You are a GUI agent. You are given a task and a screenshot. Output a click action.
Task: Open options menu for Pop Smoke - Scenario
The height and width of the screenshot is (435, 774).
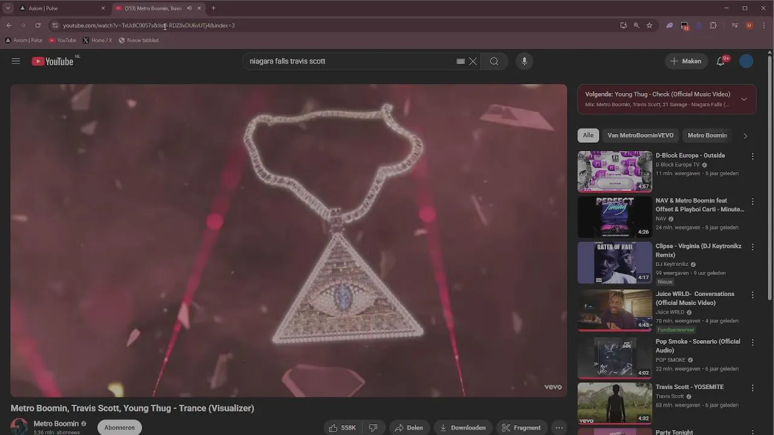(752, 342)
